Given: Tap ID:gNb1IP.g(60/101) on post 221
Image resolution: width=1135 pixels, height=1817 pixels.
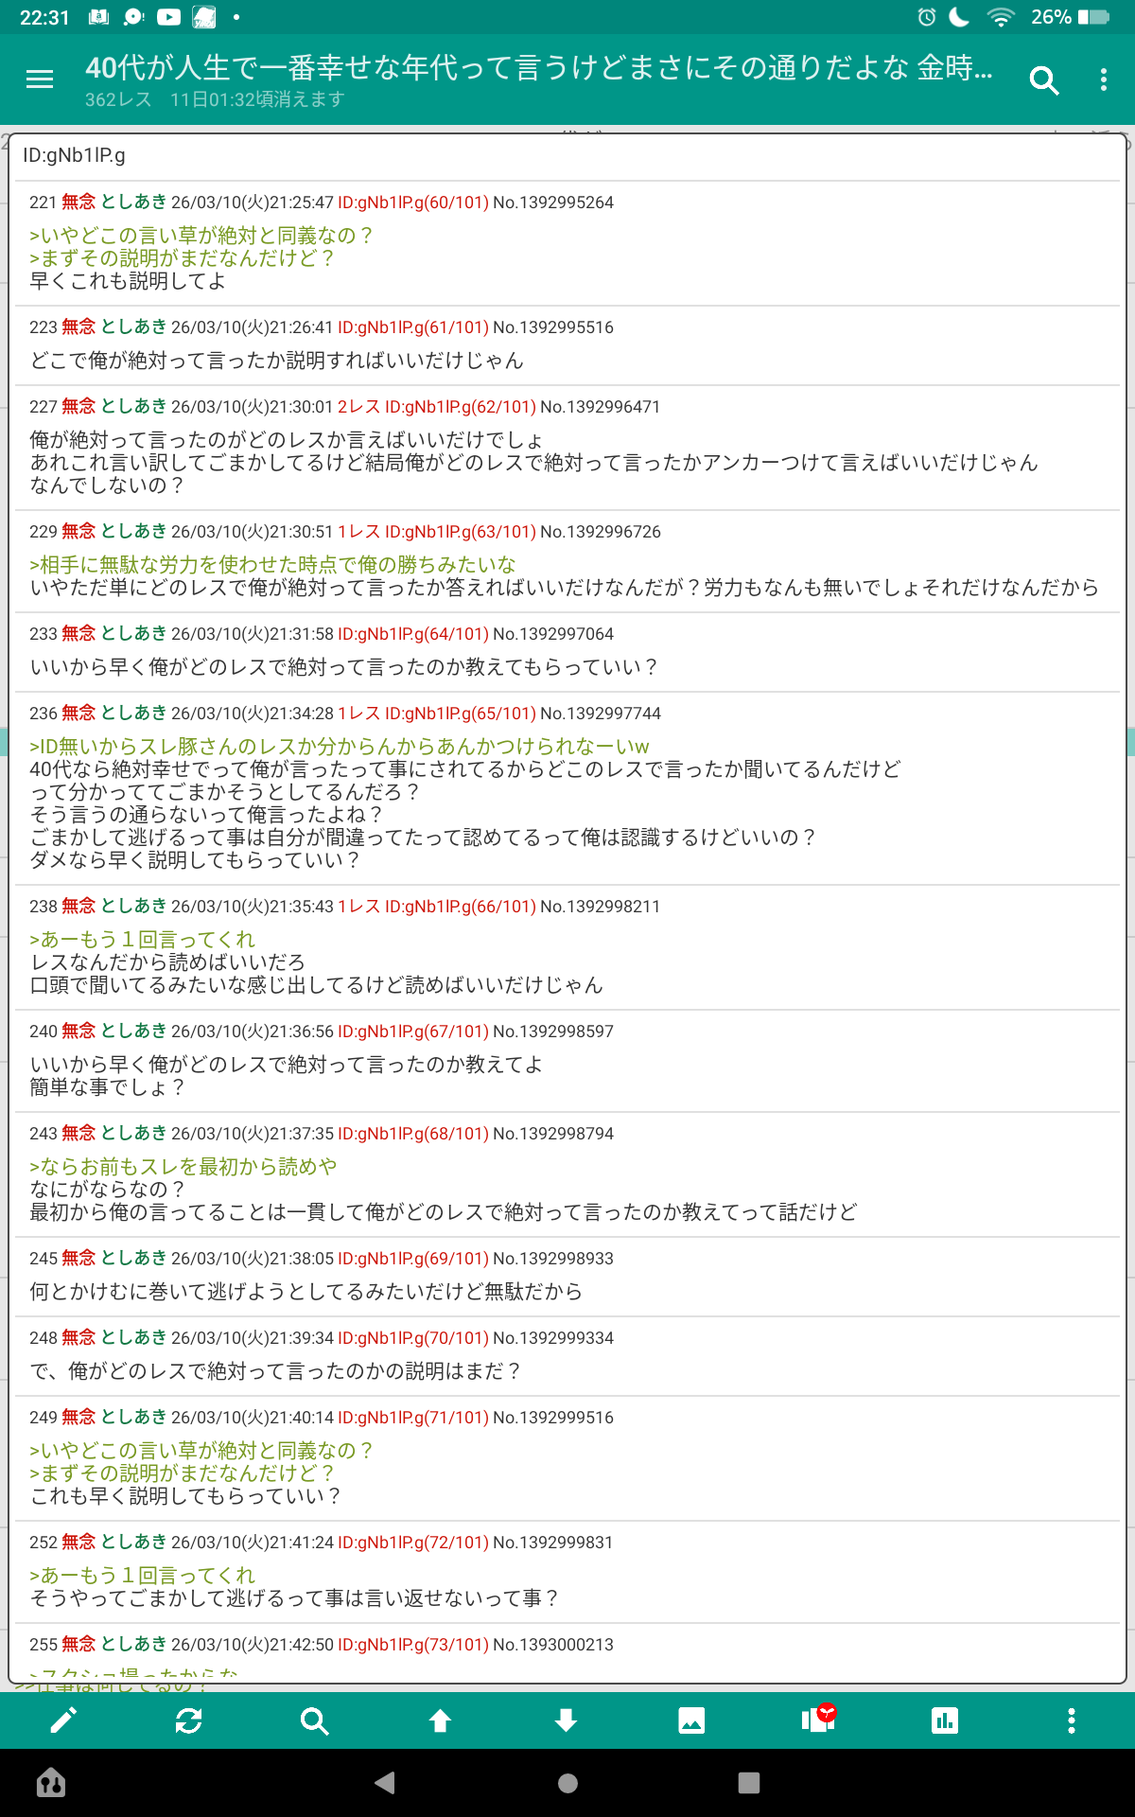Looking at the screenshot, I should (412, 203).
